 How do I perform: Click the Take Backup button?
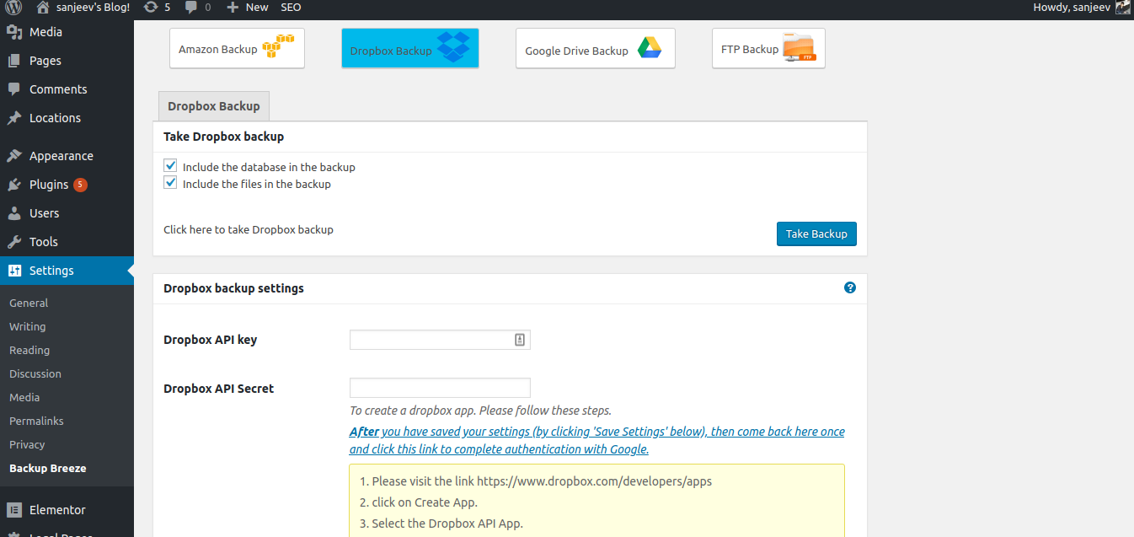(x=816, y=234)
